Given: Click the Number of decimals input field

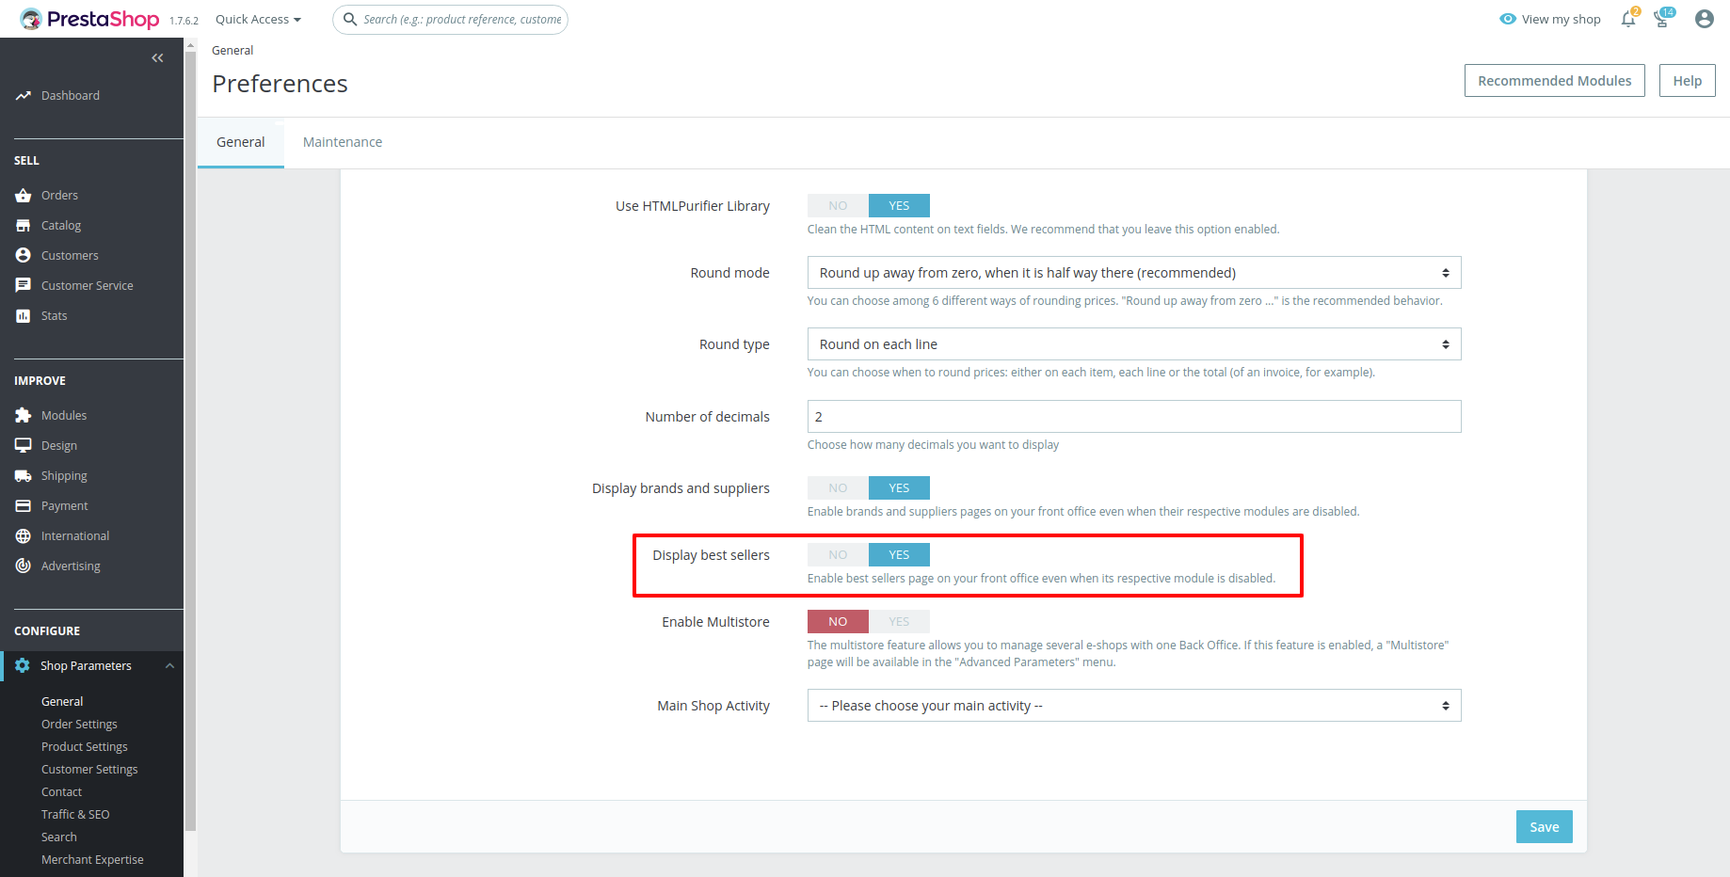Looking at the screenshot, I should [1134, 417].
